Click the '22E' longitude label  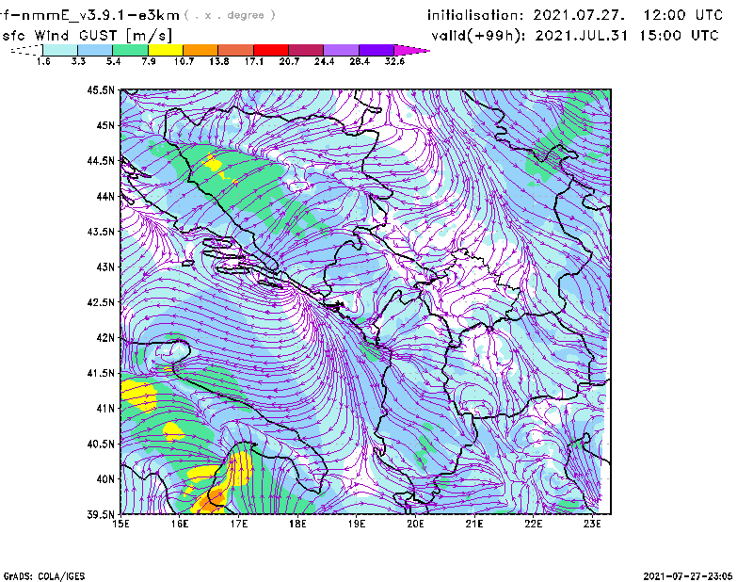tap(534, 524)
